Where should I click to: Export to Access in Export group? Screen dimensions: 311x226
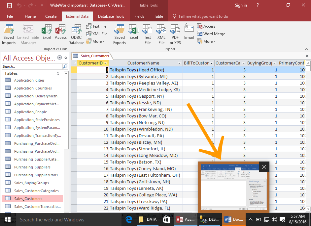(x=206, y=26)
